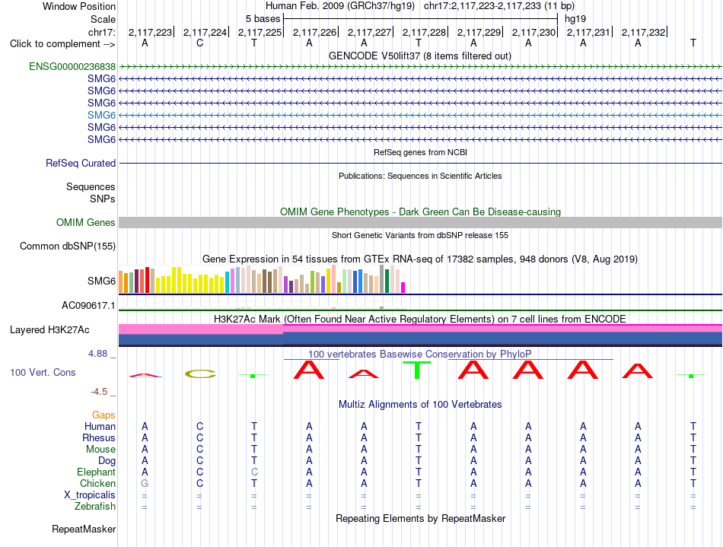Click the blue H3K27Ac signal layer
The height and width of the screenshot is (547, 723).
tap(421, 339)
